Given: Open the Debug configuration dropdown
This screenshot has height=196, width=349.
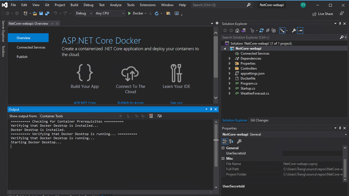Looking at the screenshot, I should tap(84, 13).
